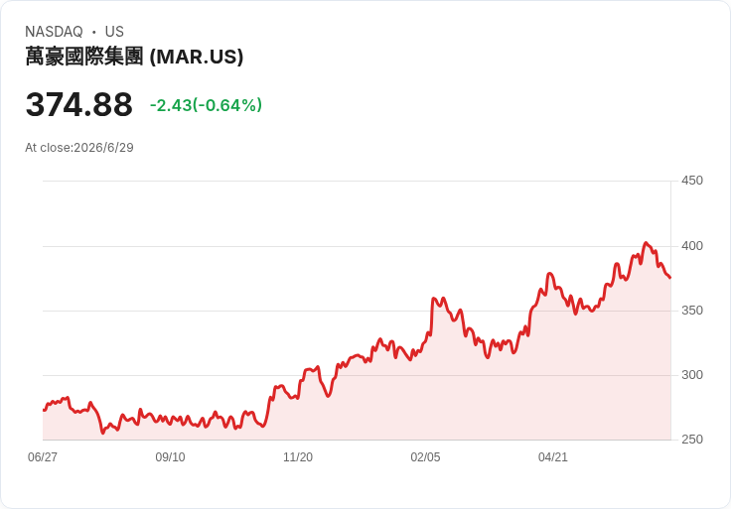Viewport: 731px width, 509px height.
Task: Click the 11/20 date on x-axis
Action: point(298,457)
